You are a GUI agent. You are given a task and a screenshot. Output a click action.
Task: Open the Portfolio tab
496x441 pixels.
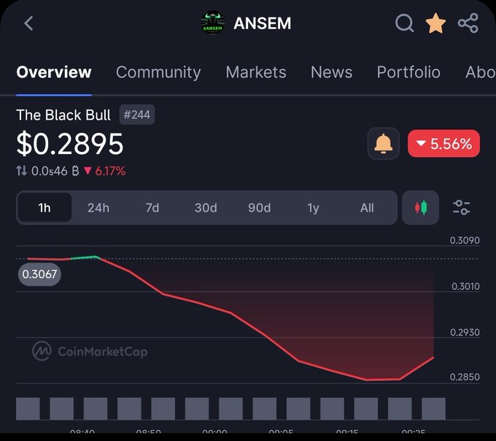[x=408, y=72]
